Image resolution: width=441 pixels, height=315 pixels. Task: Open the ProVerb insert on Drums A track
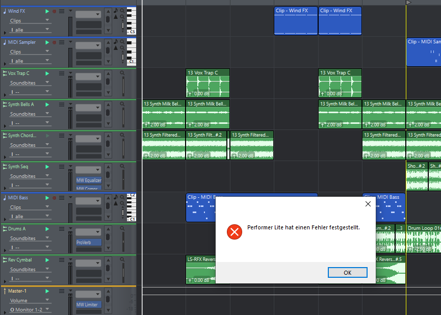(89, 243)
